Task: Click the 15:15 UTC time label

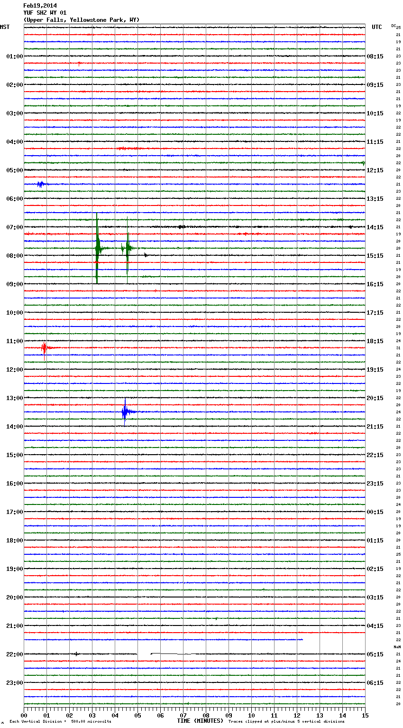Action: tap(375, 256)
